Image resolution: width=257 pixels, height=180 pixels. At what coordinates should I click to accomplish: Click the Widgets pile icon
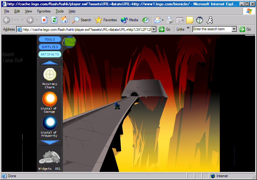(x=49, y=157)
